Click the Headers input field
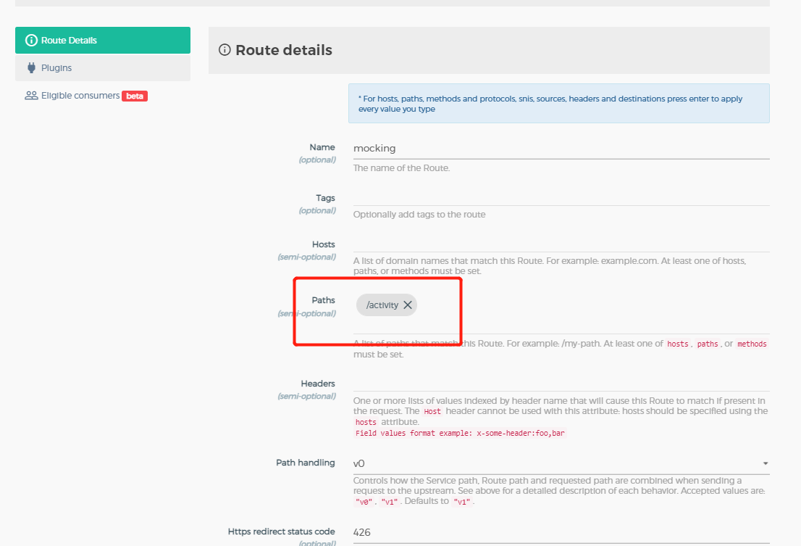This screenshot has width=801, height=546. pyautogui.click(x=561, y=383)
